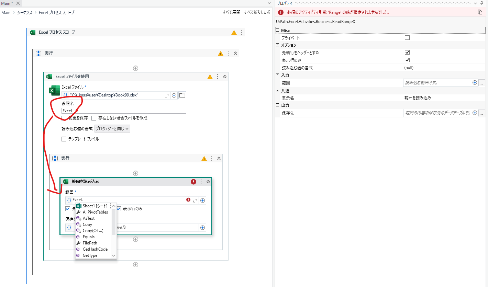Open options menu of 範囲を読み込み activity
Viewport: 488px width, 287px height.
point(201,182)
